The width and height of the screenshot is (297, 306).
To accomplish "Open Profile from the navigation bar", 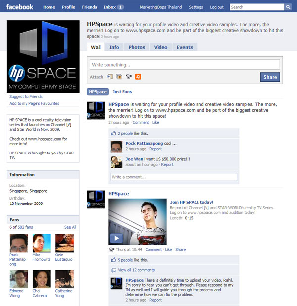I will click(68, 7).
